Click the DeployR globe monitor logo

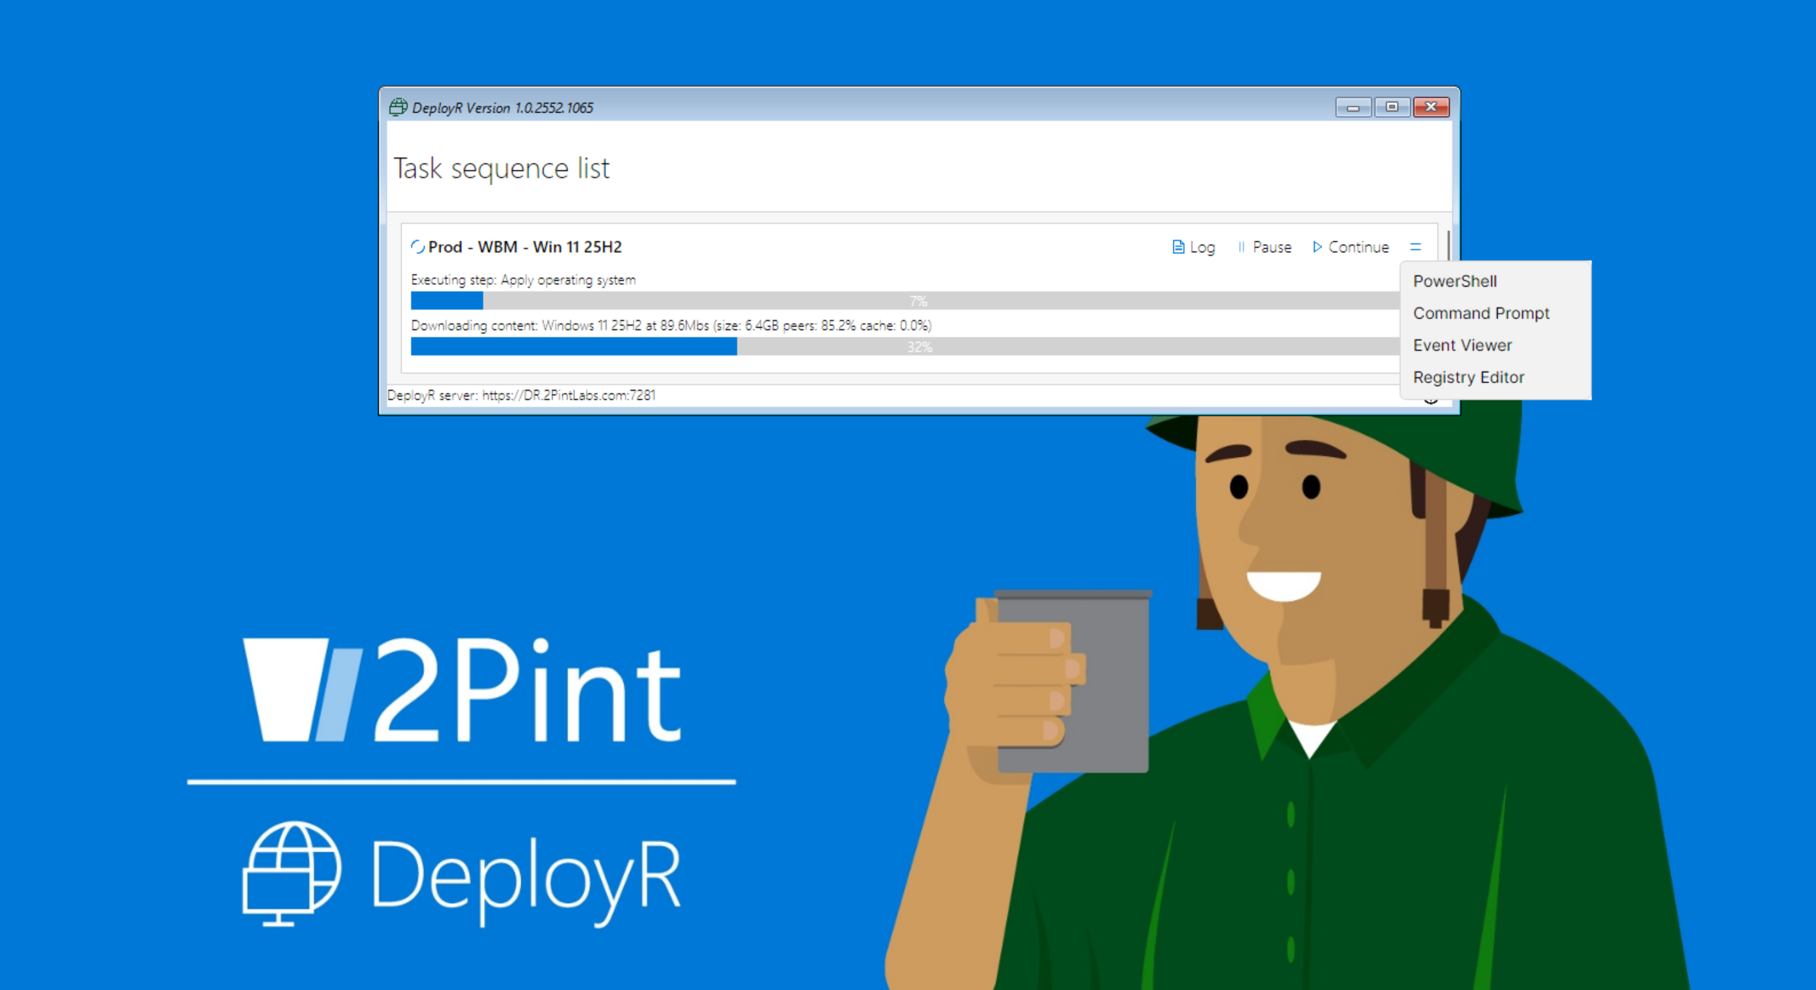(291, 873)
